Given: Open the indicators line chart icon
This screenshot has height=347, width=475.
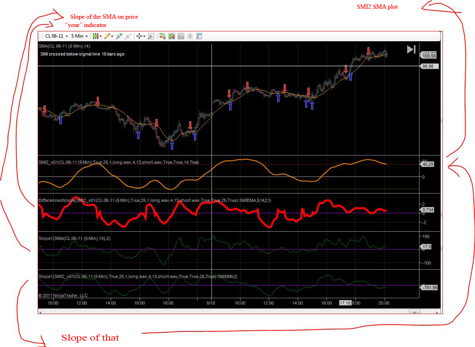Looking at the screenshot, I should coord(181,36).
